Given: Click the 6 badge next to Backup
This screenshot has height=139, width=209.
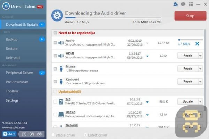Looking at the screenshot, I should [x=42, y=39].
